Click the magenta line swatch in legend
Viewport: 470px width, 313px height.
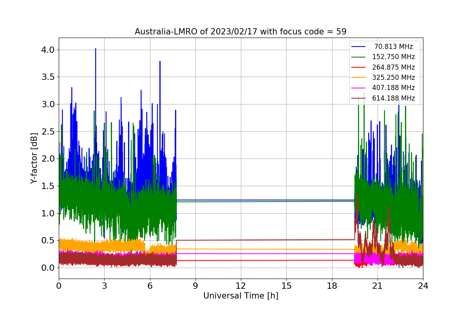pos(359,88)
